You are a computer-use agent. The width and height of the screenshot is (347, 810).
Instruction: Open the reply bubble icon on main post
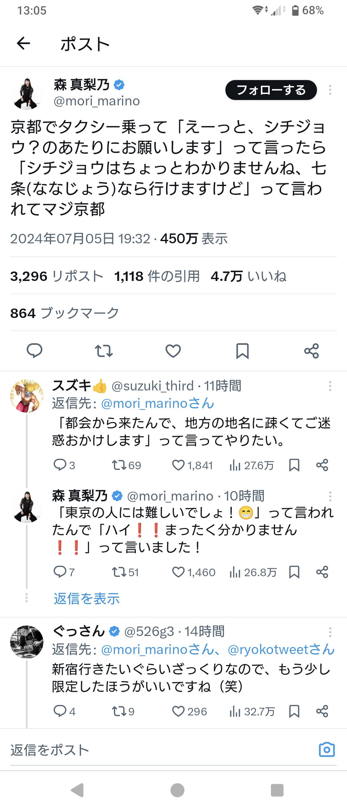coord(34,351)
